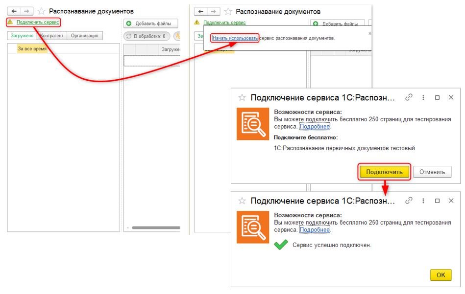Switch to the Организация tab

84,36
